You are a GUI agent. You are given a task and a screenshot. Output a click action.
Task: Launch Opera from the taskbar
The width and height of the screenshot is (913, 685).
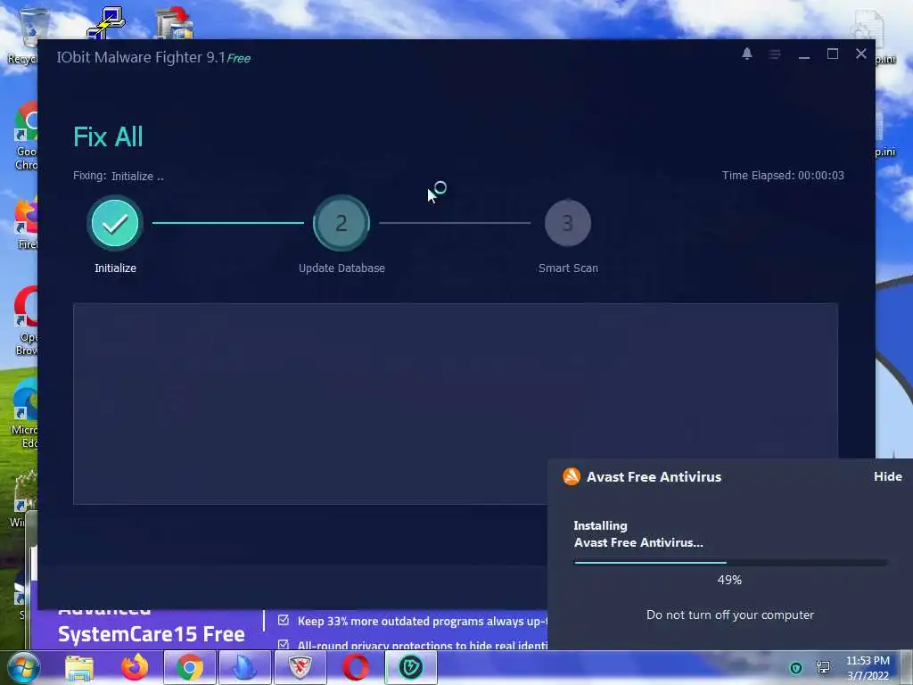(x=355, y=667)
